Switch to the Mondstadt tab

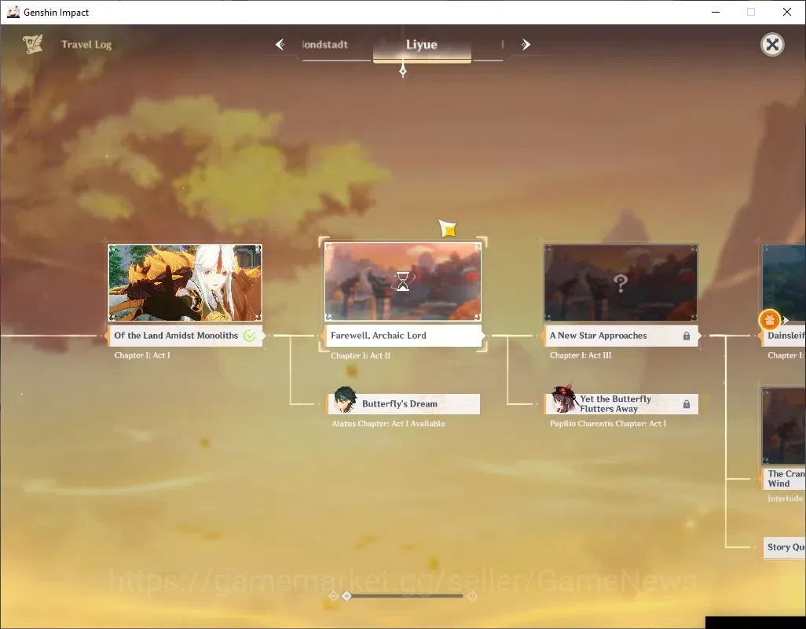click(325, 45)
